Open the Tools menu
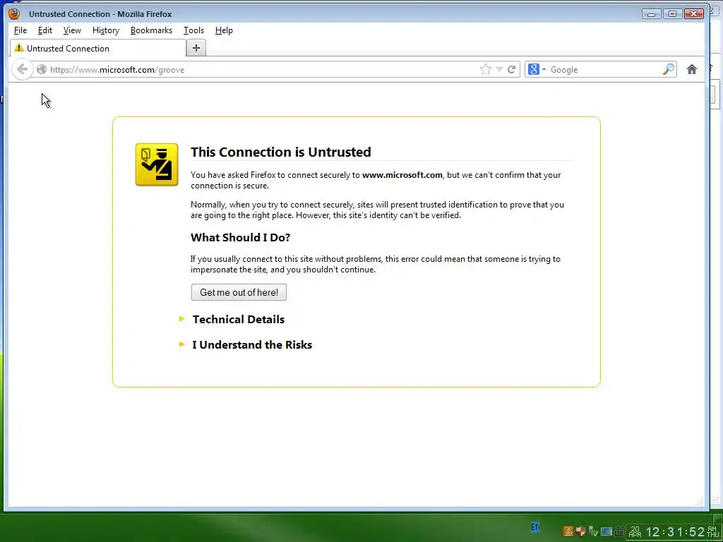723x542 pixels. point(193,30)
